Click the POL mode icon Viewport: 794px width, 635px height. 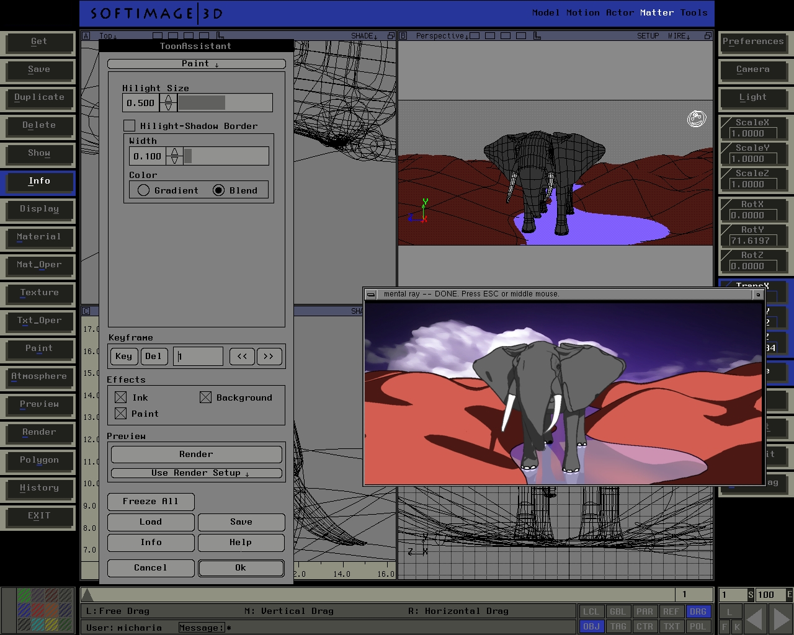698,626
